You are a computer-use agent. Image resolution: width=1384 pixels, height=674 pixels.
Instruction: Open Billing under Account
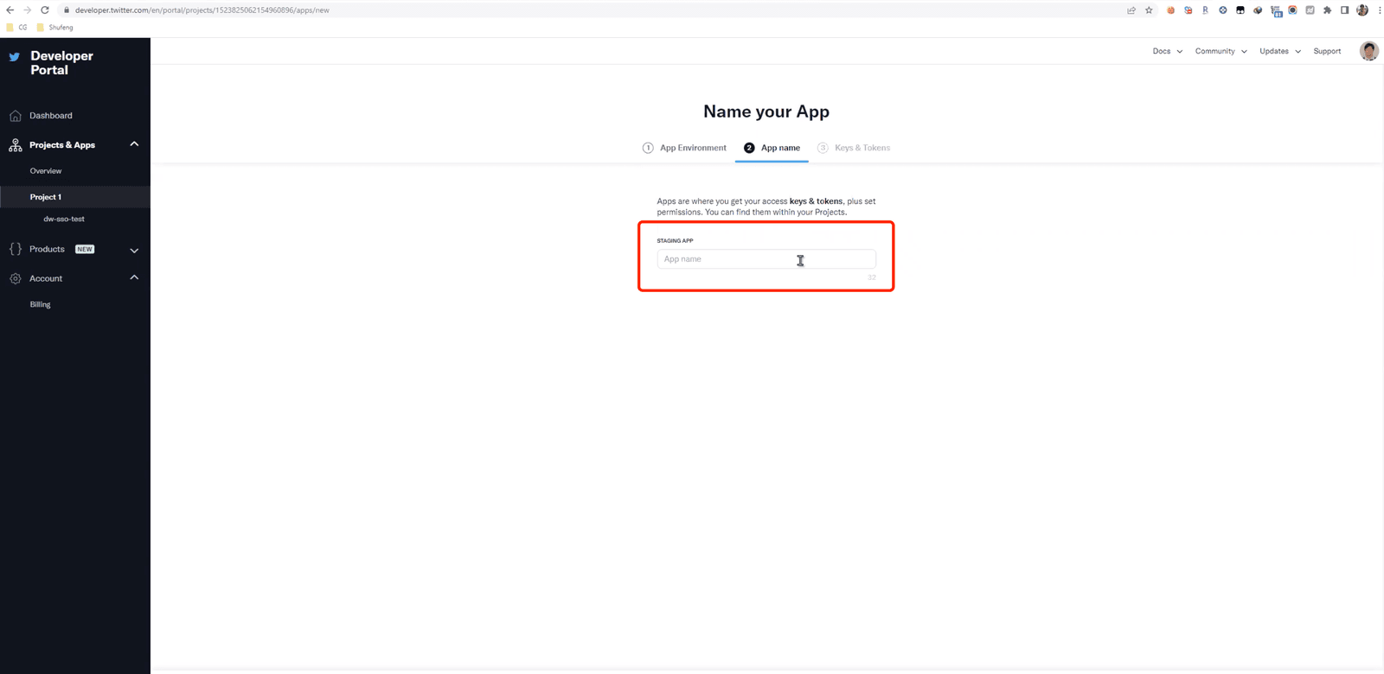pyautogui.click(x=40, y=304)
